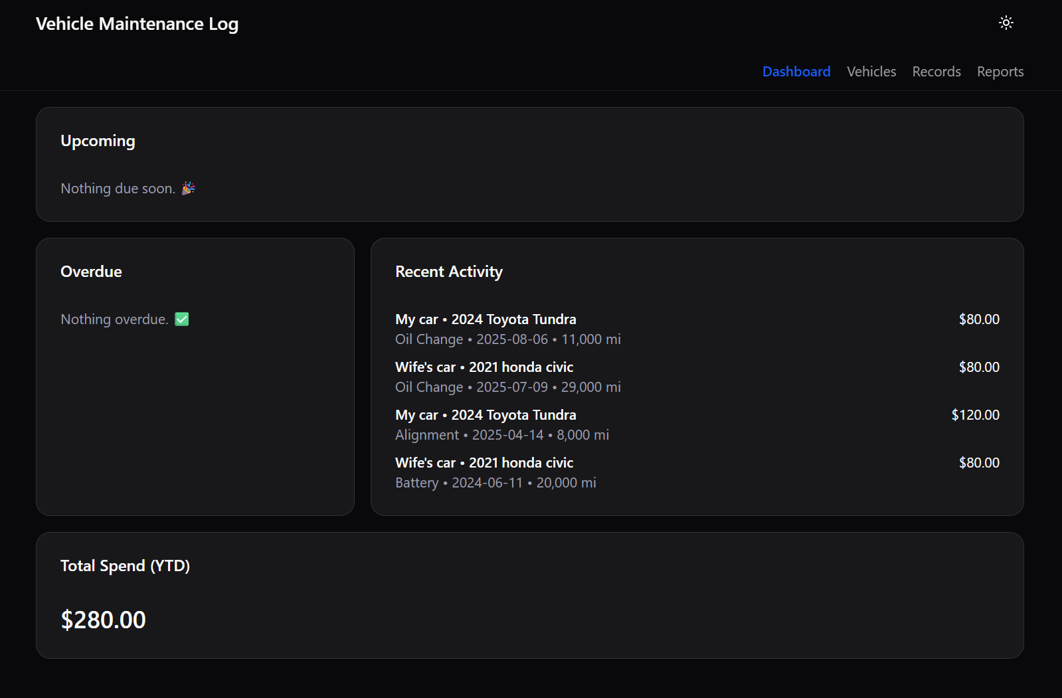This screenshot has height=698, width=1062.
Task: Go to the Records tab
Action: [x=936, y=72]
